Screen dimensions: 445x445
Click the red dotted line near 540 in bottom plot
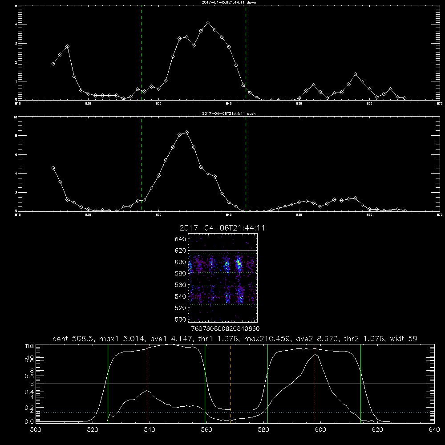point(147,383)
